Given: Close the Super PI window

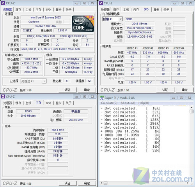Looking at the screenshot, I should [x=190, y=98].
